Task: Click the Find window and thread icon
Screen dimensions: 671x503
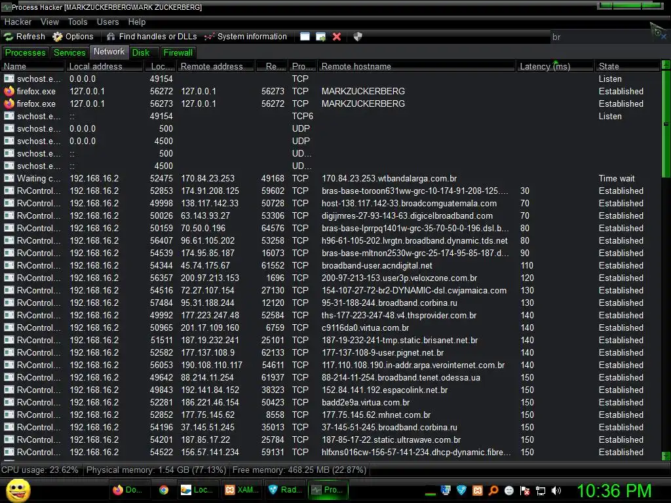Action: click(320, 37)
